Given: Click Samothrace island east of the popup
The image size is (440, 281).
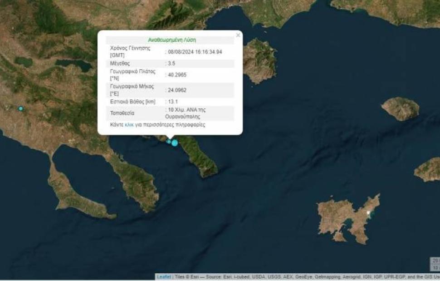Looking at the screenshot, I should (x=400, y=108).
